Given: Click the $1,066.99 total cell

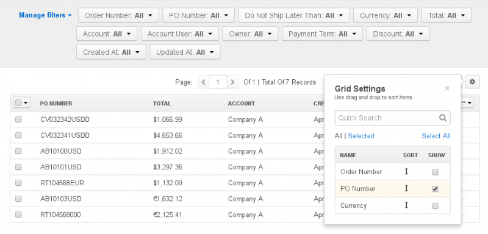Looking at the screenshot, I should (x=168, y=119).
